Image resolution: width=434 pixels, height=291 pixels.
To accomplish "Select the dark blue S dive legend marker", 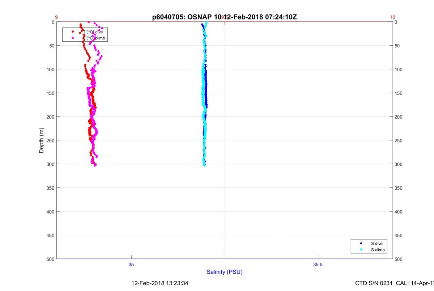I will coord(361,244).
